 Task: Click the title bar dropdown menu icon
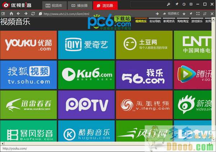point(191,4)
